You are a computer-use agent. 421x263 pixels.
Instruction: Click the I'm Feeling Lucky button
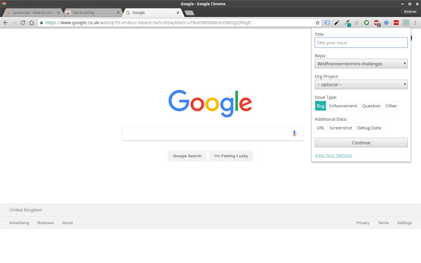(x=231, y=156)
